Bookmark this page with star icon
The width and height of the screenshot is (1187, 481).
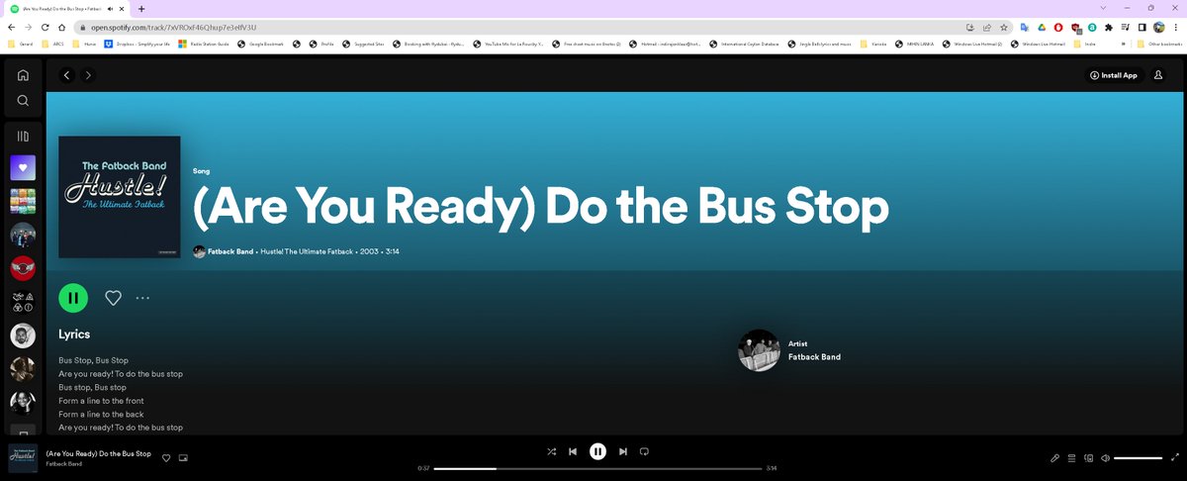click(1004, 28)
